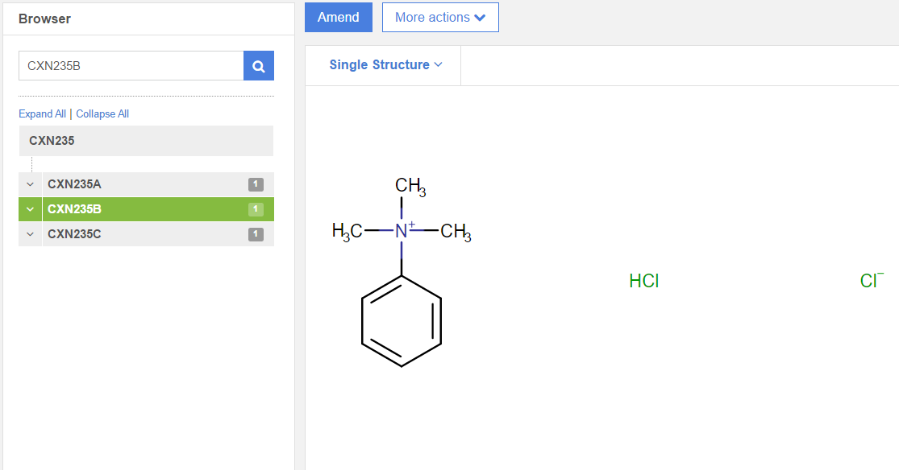899x470 pixels.
Task: Open the Single Structure dropdown
Action: (385, 65)
